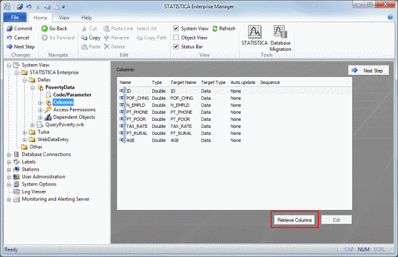Open the quick access toolbar customize arrow
This screenshot has height=257, width=398.
[64, 7]
